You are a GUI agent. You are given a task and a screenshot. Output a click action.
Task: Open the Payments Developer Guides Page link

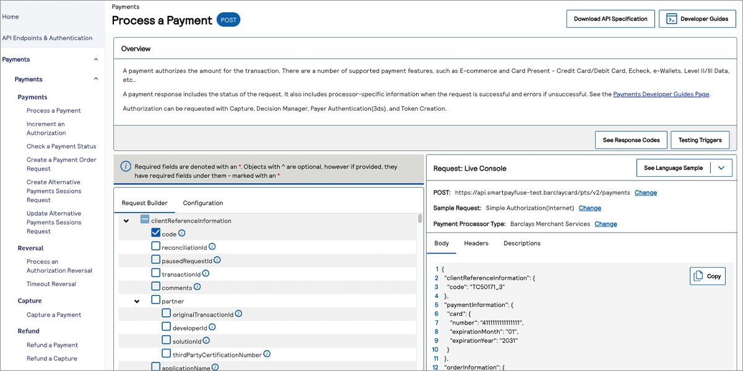[661, 94]
